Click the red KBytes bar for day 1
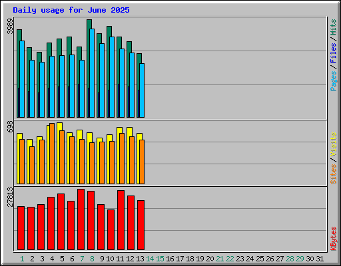 [21, 228]
